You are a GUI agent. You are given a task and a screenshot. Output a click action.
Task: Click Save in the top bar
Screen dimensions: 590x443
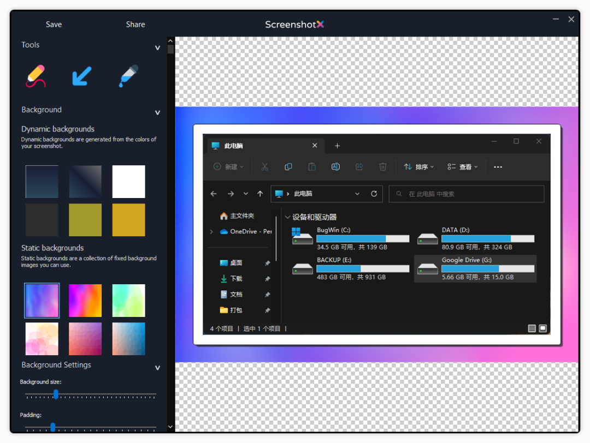54,25
